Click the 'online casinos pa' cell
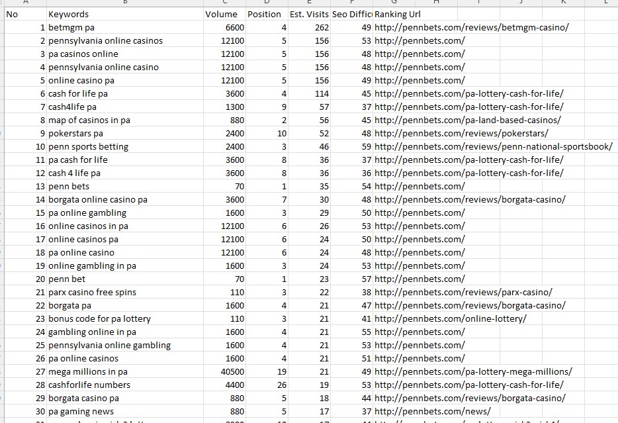Viewport: 618px width, 423px height. coord(125,239)
